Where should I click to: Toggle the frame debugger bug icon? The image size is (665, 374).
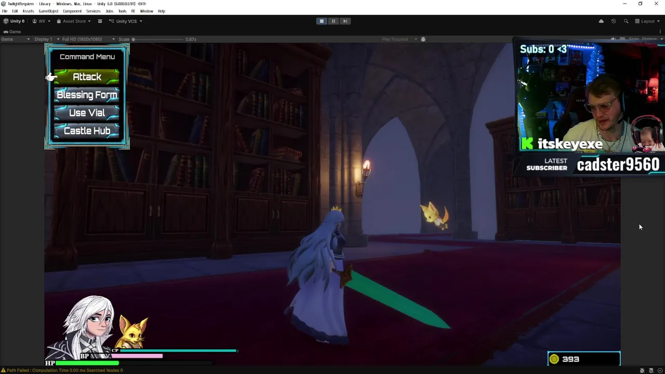pyautogui.click(x=423, y=39)
